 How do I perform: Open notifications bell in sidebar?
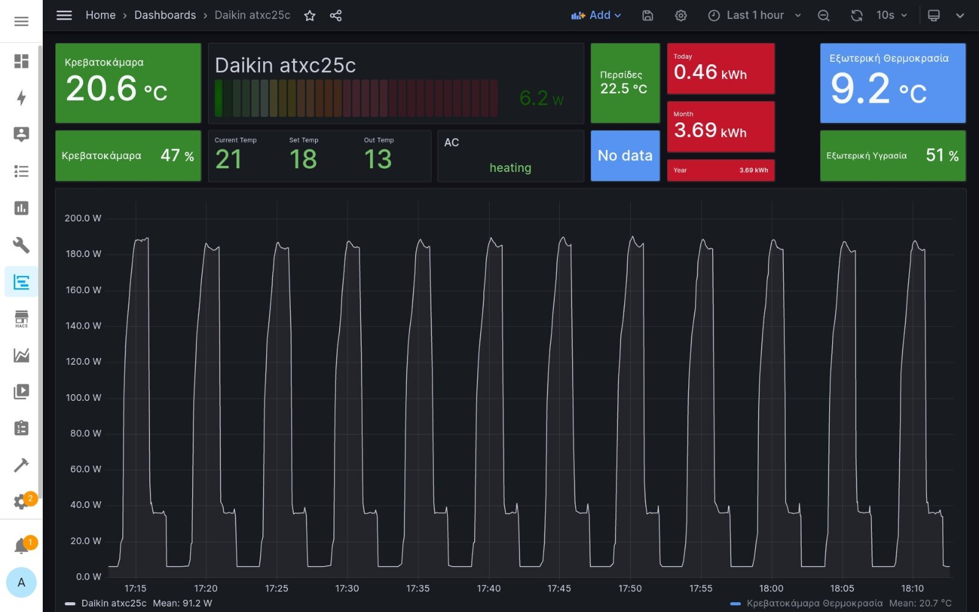(22, 545)
